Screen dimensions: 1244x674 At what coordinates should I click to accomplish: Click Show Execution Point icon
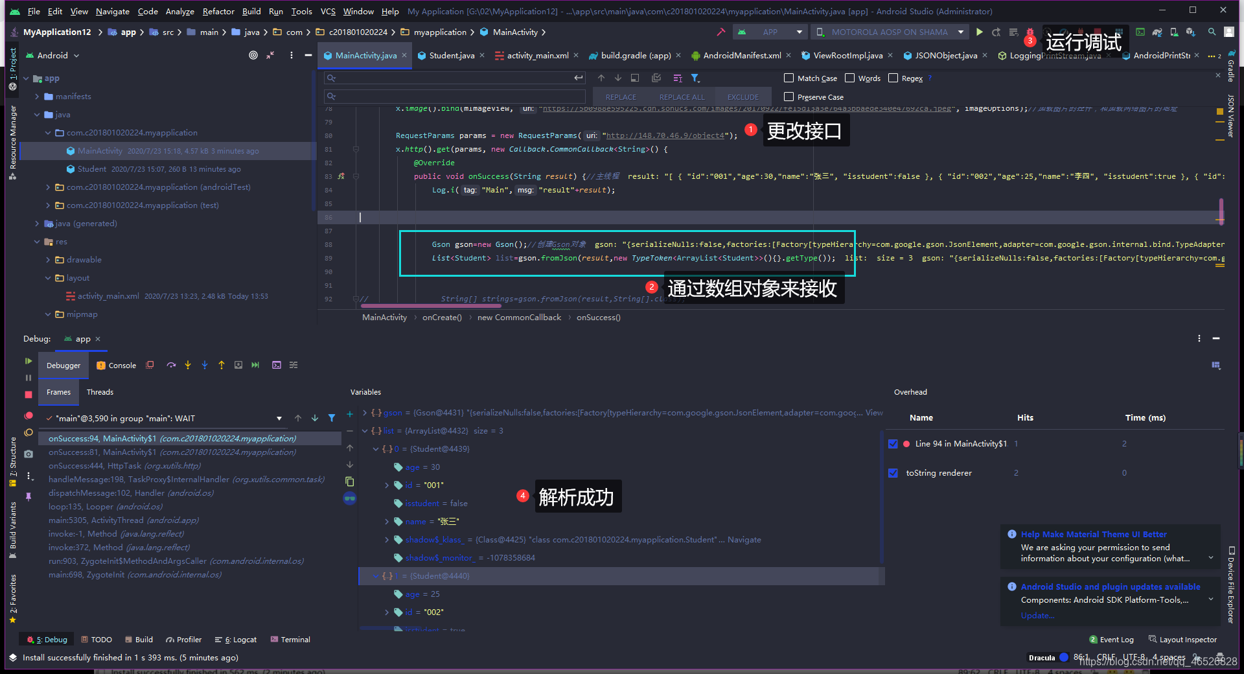[x=150, y=365]
